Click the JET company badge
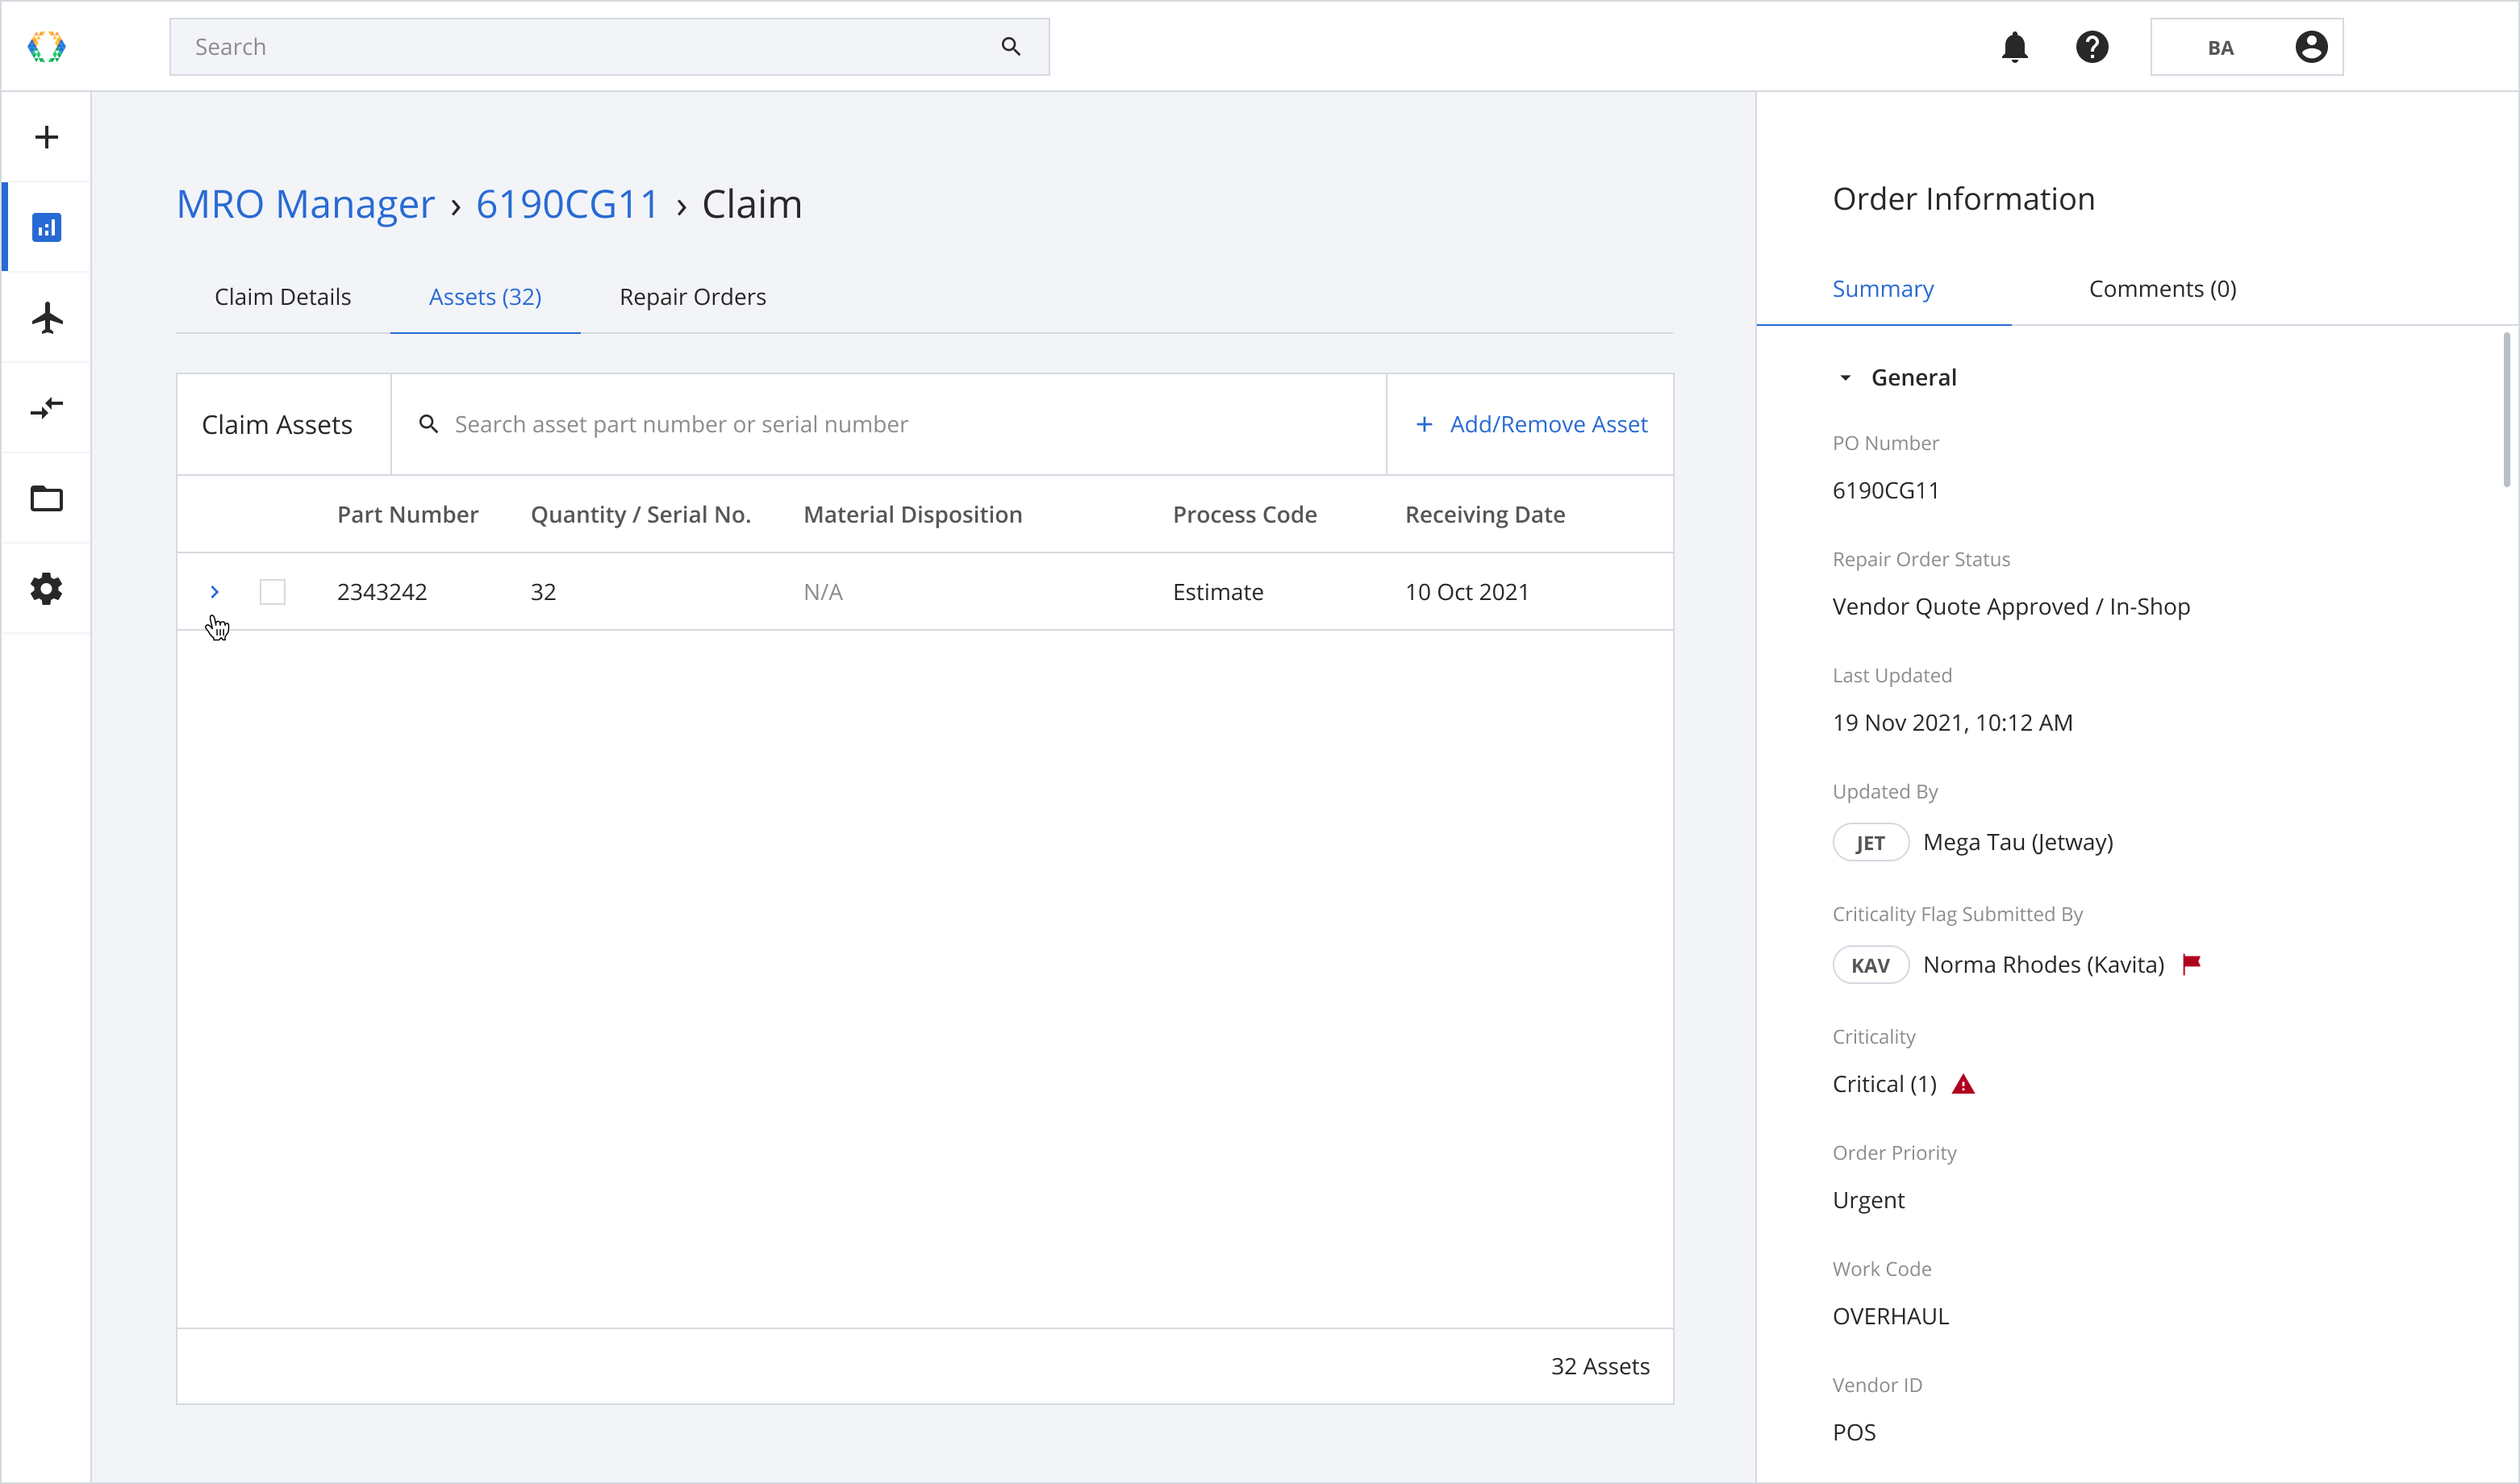This screenshot has width=2520, height=1484. pos(1870,842)
